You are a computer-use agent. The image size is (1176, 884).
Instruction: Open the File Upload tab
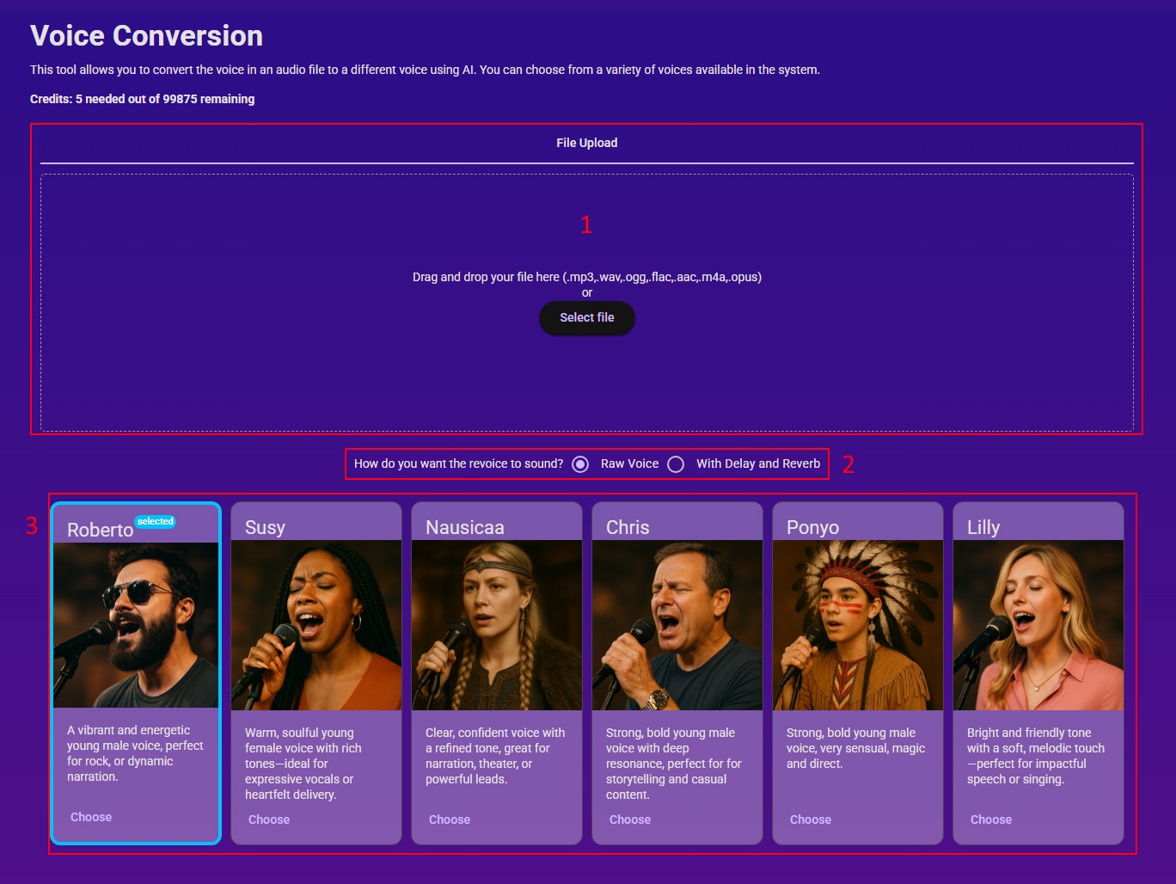[x=586, y=143]
